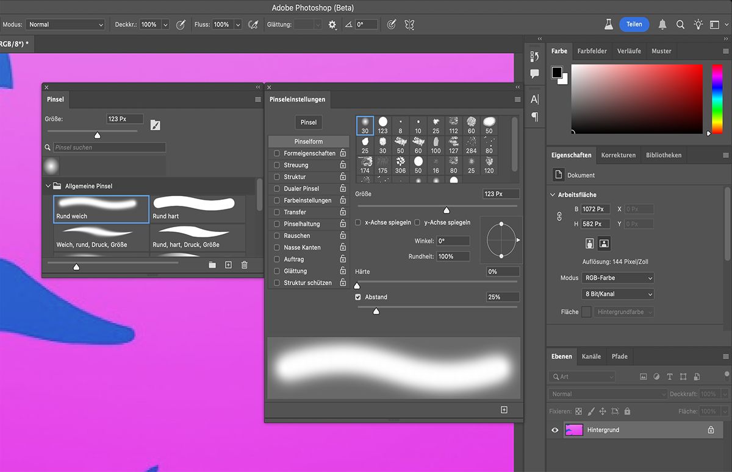Viewport: 732px width, 472px height.
Task: Click the rainbow hue slider strip
Action: click(x=717, y=97)
